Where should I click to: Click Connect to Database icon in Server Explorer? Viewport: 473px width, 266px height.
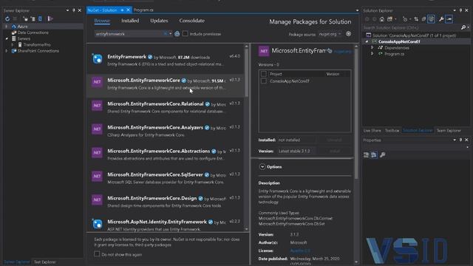[25, 18]
